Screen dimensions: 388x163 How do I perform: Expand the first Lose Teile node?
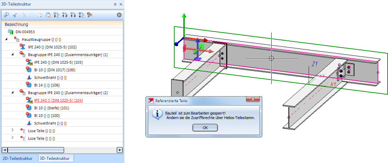coord(12,130)
